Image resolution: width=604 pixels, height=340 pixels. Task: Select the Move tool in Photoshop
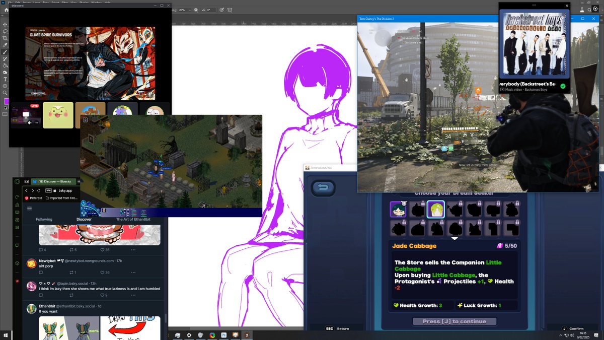pos(5,24)
